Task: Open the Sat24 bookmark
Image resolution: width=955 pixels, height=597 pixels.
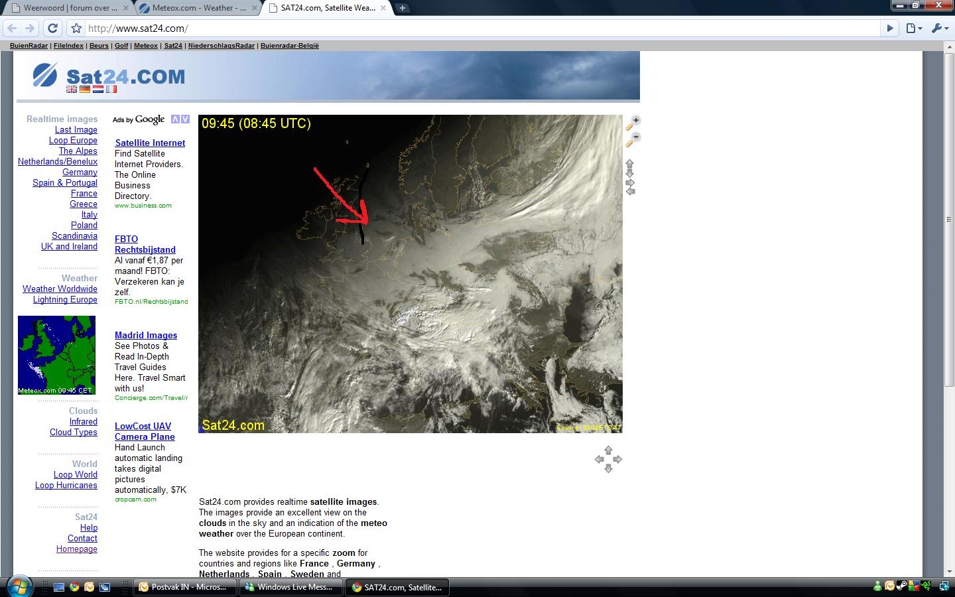Action: coord(173,46)
